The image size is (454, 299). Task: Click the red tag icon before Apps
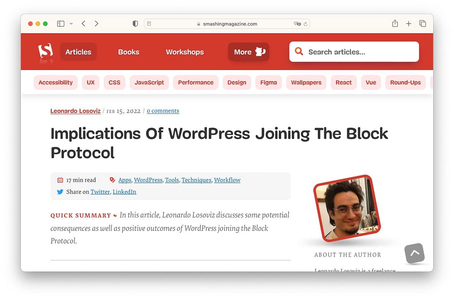point(112,180)
